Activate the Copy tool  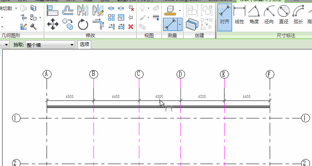(68, 25)
